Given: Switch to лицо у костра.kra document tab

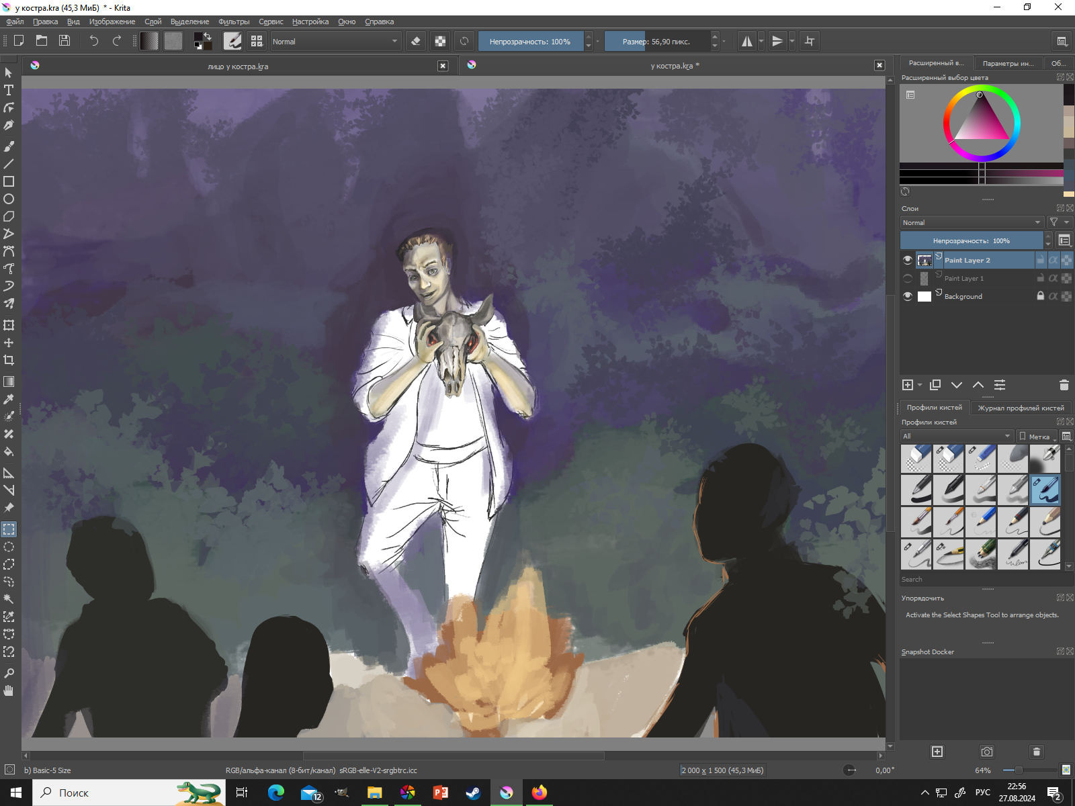Looking at the screenshot, I should [238, 66].
